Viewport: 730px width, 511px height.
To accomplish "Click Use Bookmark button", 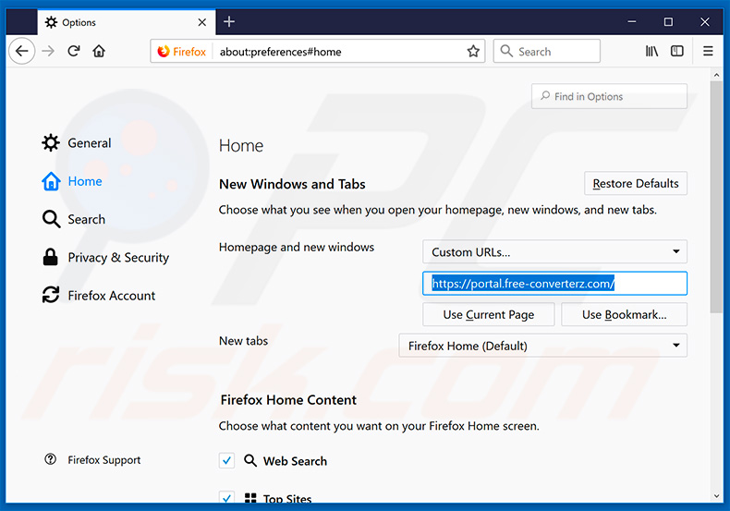I will (x=624, y=314).
